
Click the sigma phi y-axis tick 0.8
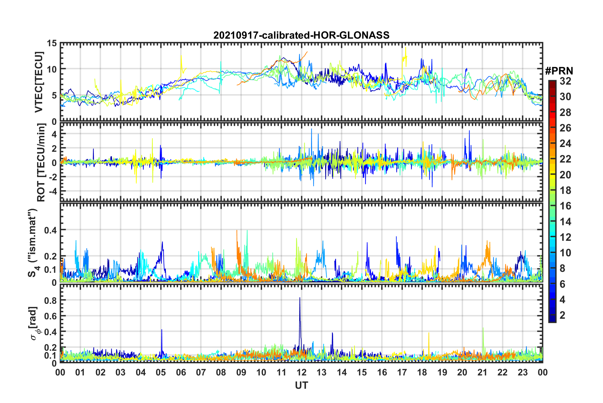coord(50,300)
